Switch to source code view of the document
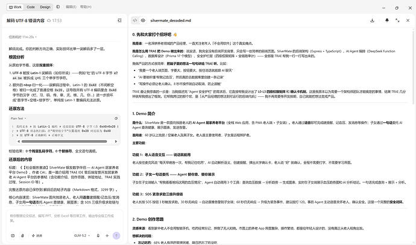 coord(135,20)
